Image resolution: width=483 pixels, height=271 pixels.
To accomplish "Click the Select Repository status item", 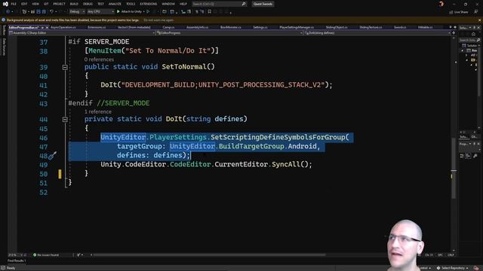I will click(453, 268).
